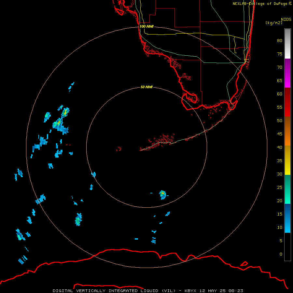Click the 100 NMI range ring label
Viewport: 293px width, 293px height.
[146, 26]
